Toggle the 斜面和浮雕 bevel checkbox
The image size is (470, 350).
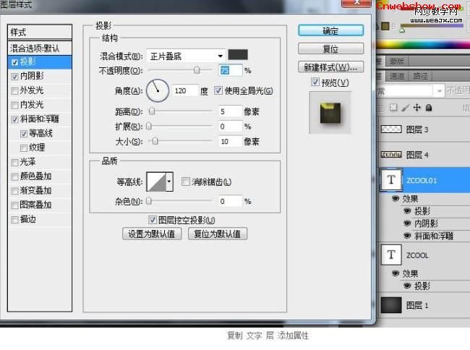pyautogui.click(x=14, y=119)
